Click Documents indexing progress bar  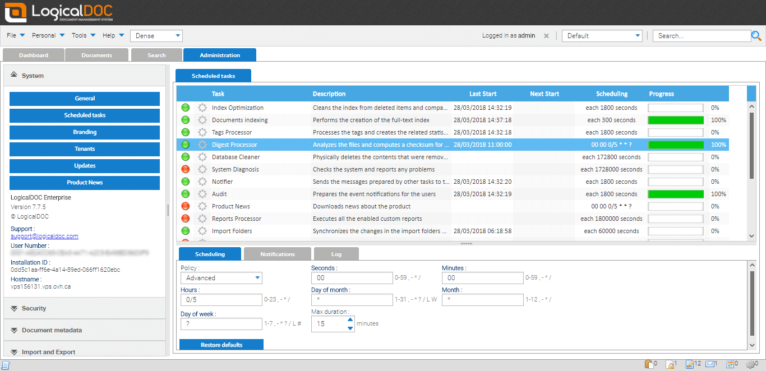point(675,120)
